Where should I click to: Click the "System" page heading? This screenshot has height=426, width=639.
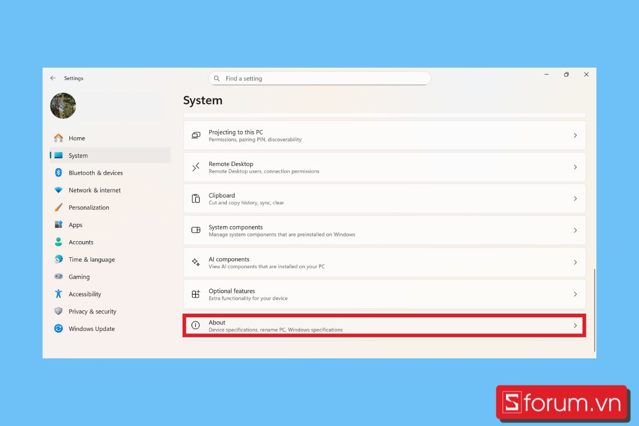coord(203,100)
